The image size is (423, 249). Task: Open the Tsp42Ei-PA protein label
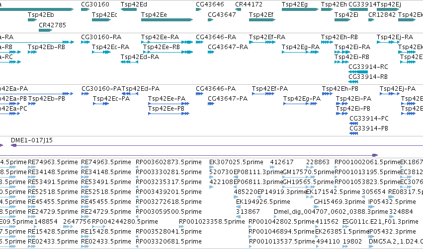[x=354, y=99]
